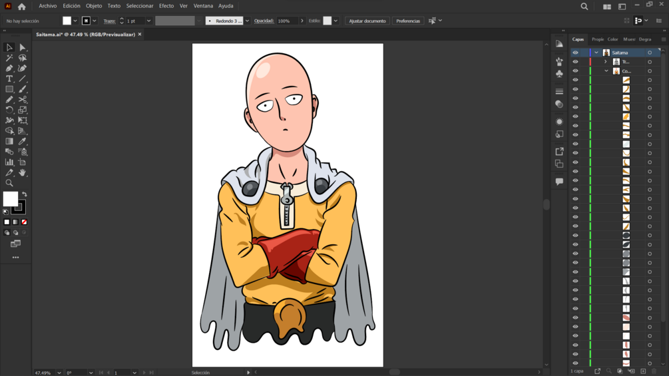669x376 pixels.
Task: Select the Column Graph tool
Action: [9, 162]
